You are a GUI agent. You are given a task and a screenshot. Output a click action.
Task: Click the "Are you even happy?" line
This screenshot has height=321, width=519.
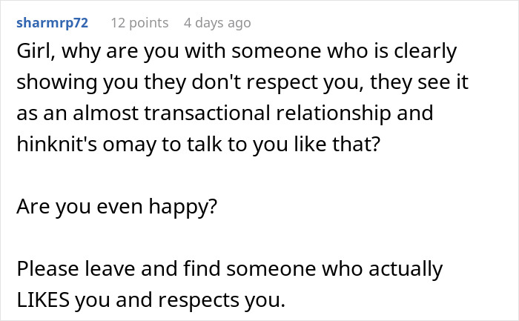coord(116,205)
